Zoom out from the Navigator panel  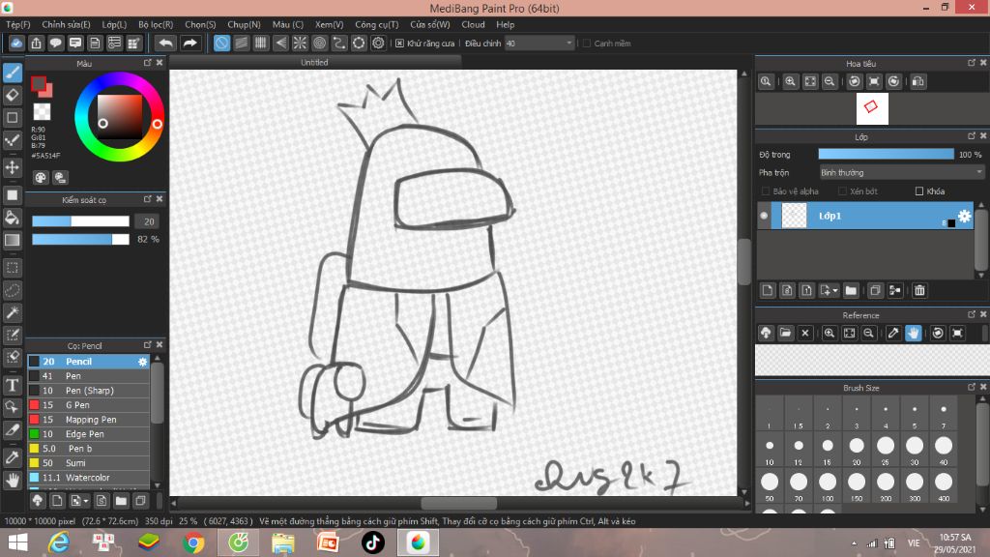(x=830, y=81)
